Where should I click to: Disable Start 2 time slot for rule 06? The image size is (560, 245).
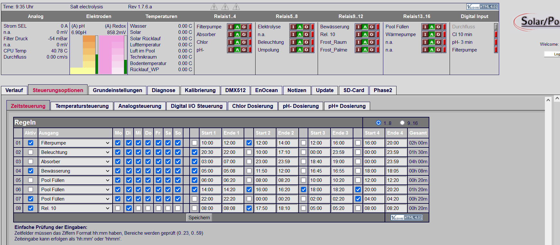click(x=249, y=190)
